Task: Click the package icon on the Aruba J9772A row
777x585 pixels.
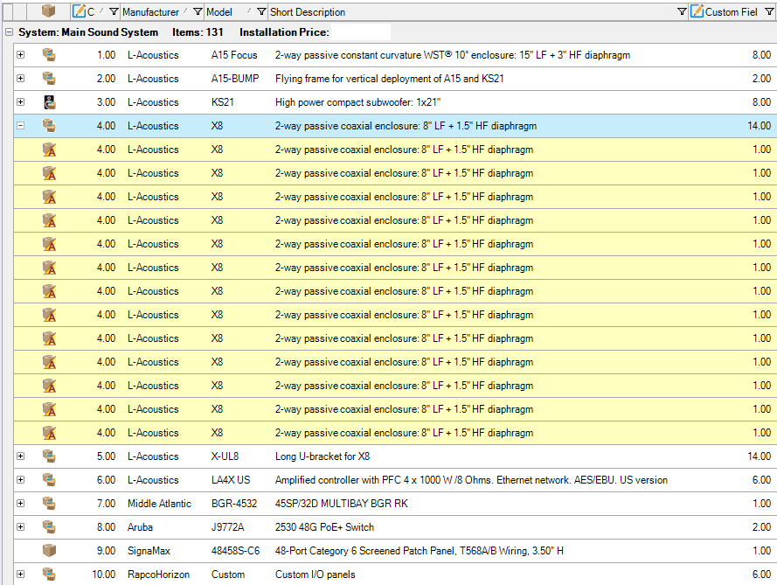Action: coord(49,527)
